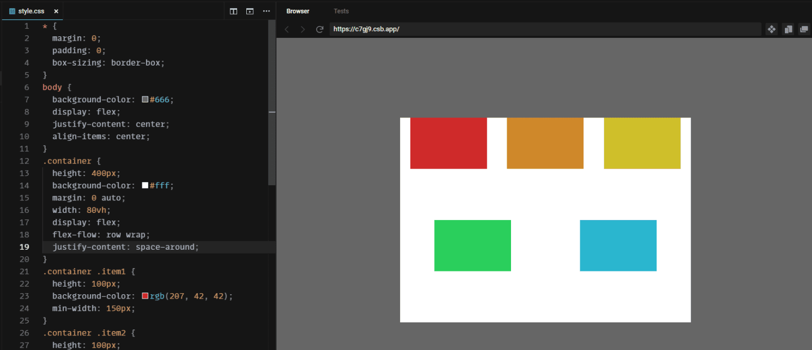Click the red box in the preview
This screenshot has width=812, height=350.
tap(448, 143)
